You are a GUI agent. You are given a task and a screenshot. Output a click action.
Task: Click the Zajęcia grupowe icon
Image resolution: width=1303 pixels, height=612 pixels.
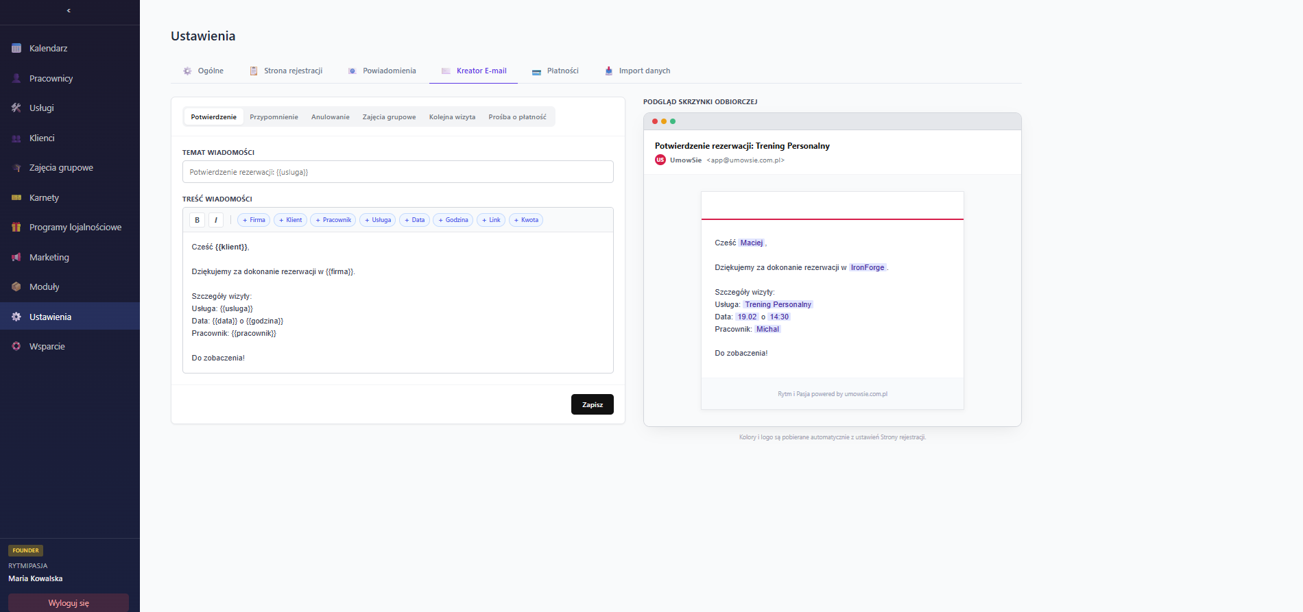coord(16,167)
